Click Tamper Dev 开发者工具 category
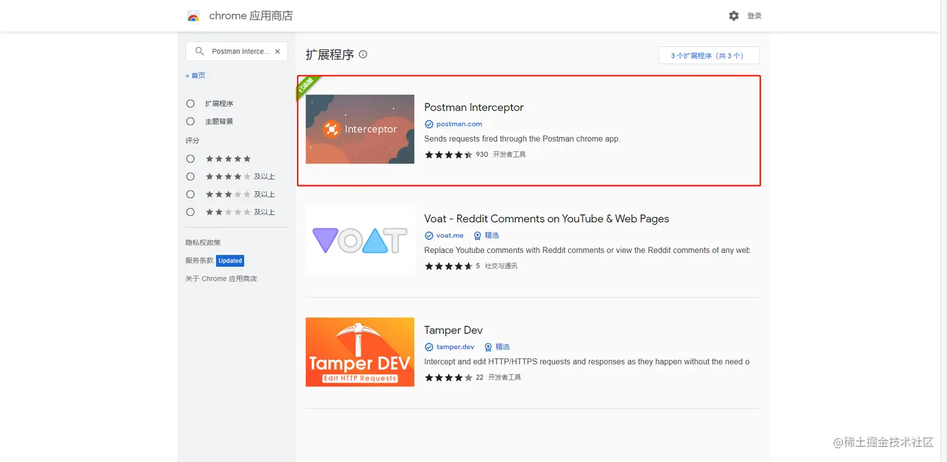This screenshot has height=462, width=947. point(505,377)
